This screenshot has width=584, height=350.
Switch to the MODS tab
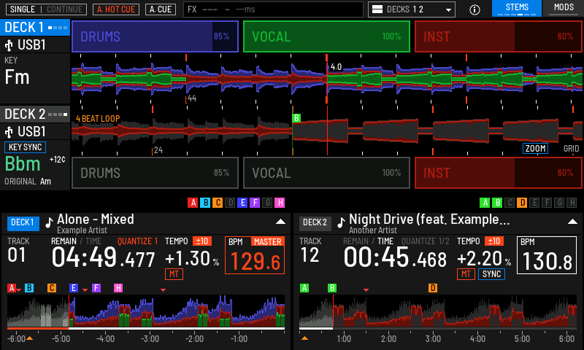[564, 8]
